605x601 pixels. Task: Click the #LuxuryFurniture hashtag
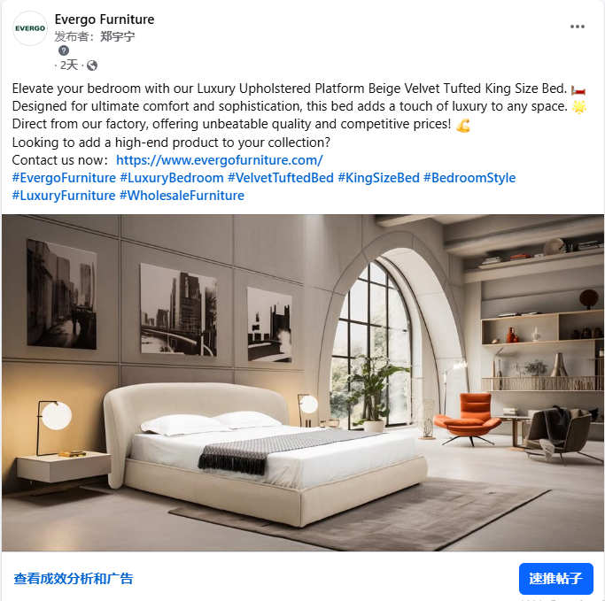tap(64, 196)
